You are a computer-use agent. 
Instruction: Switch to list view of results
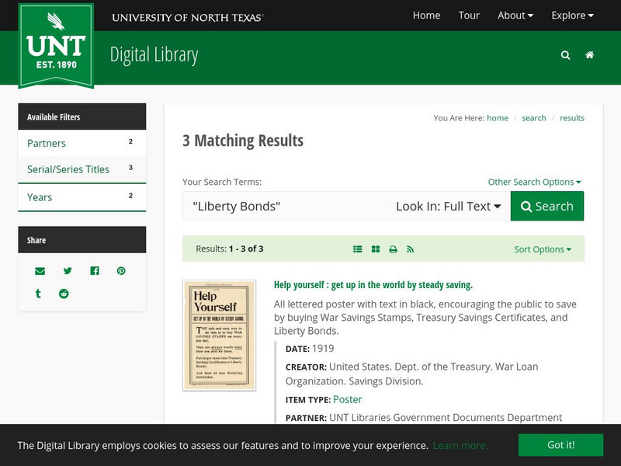(357, 249)
